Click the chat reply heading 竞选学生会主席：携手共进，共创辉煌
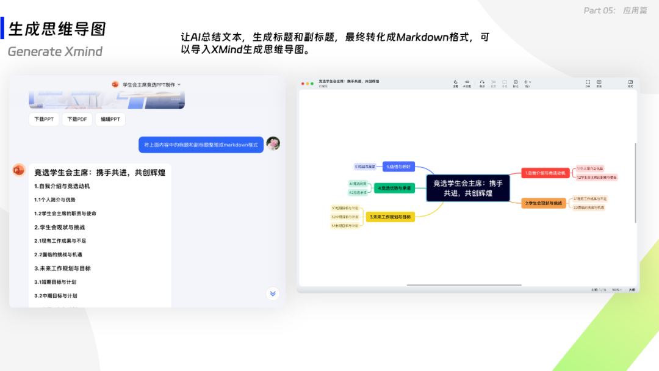Viewport: 659px width, 371px height. tap(99, 173)
